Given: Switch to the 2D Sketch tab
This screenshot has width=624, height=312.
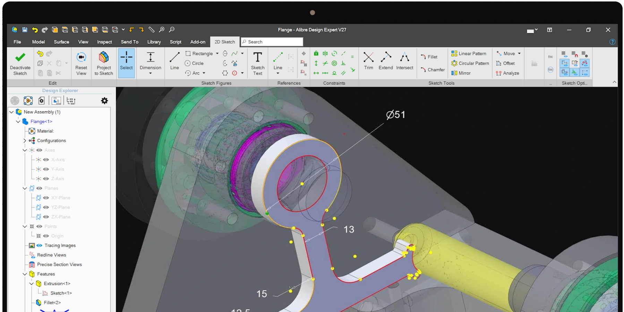Looking at the screenshot, I should (225, 42).
